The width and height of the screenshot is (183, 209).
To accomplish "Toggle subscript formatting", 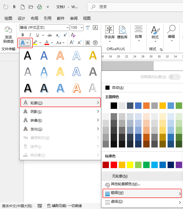I will click(x=58, y=35).
